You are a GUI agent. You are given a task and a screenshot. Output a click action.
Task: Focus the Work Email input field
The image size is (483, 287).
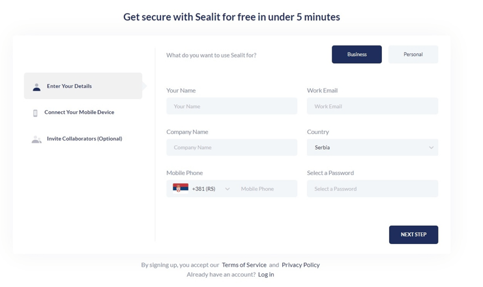point(372,106)
